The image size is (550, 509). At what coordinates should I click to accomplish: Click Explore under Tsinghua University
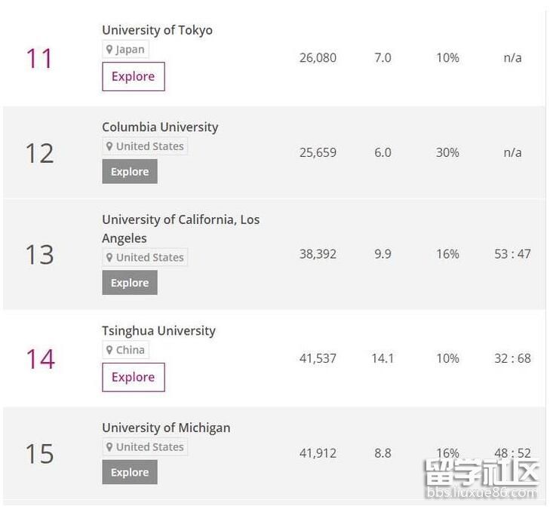134,377
